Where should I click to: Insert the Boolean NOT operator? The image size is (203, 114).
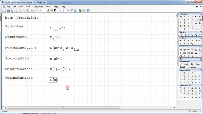pos(181,44)
